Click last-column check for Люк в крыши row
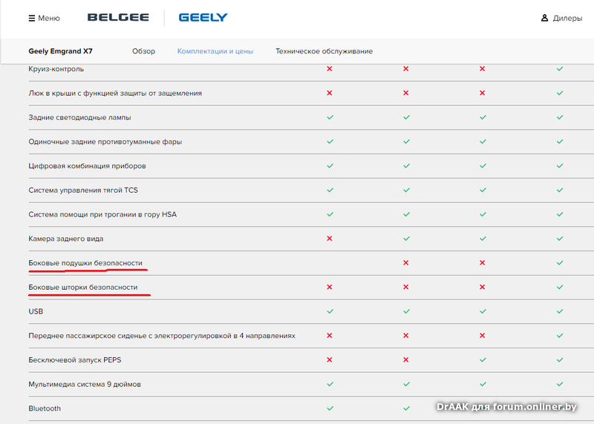This screenshot has height=424, width=594. coord(560,93)
